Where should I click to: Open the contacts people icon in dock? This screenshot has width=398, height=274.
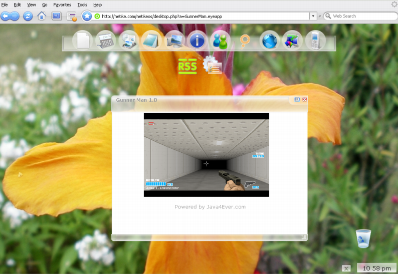(220, 41)
